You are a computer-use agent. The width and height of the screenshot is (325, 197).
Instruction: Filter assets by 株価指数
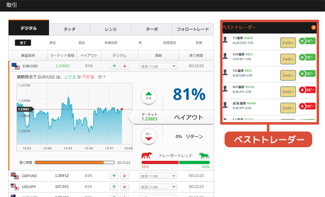pyautogui.click(x=111, y=43)
